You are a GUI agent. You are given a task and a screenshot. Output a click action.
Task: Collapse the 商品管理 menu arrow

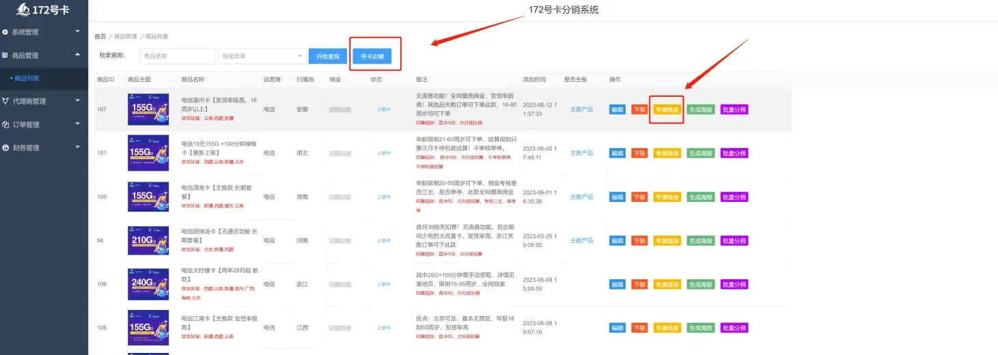tap(78, 55)
